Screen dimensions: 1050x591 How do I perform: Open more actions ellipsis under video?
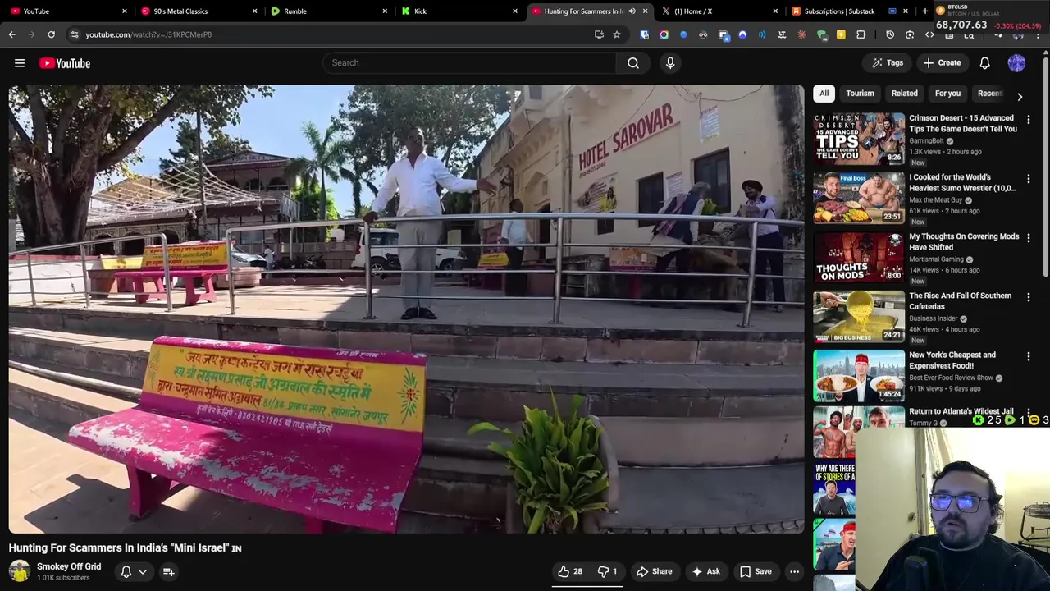click(x=794, y=571)
